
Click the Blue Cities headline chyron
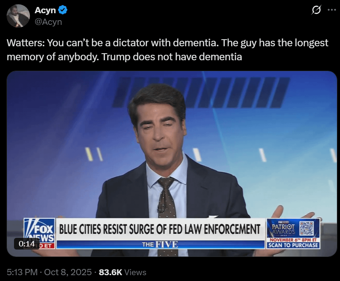point(160,229)
